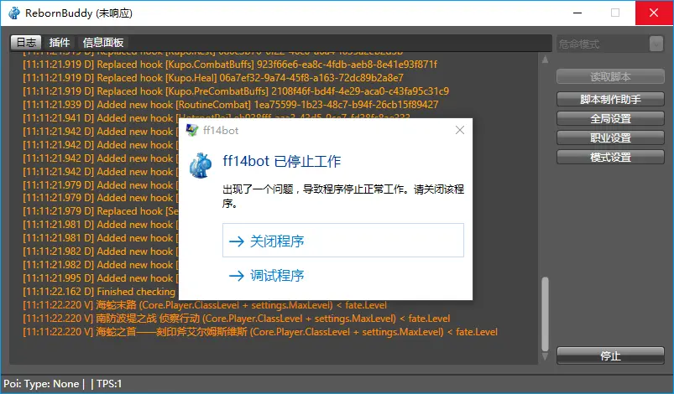Choose 关闭程序 to close the program
This screenshot has height=394, width=674.
pyautogui.click(x=343, y=241)
